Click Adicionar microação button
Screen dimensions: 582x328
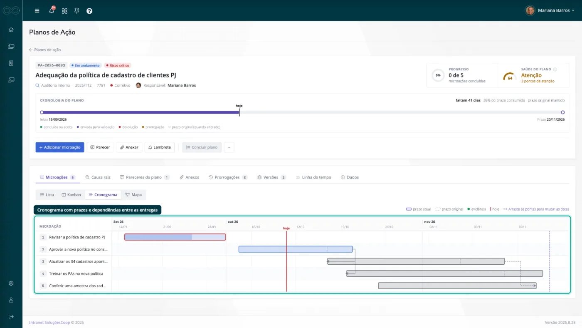click(60, 147)
